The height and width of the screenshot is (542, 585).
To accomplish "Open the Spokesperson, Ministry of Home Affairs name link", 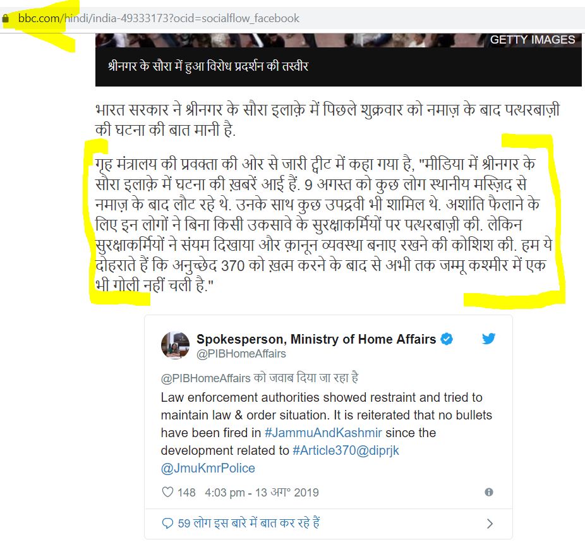I will [316, 339].
